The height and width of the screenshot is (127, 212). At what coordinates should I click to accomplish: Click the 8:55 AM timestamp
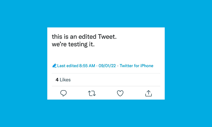pos(87,66)
